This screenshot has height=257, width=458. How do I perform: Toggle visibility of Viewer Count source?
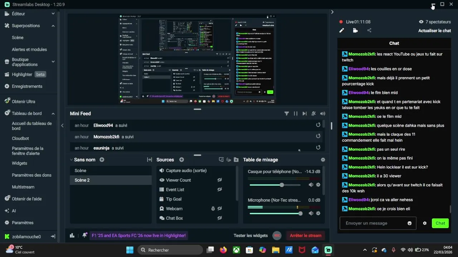coord(220,180)
